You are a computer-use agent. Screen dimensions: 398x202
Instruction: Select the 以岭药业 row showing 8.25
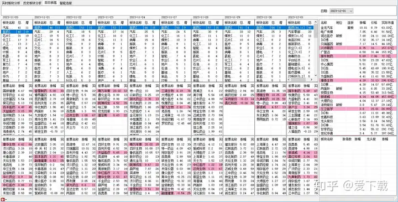(144, 95)
